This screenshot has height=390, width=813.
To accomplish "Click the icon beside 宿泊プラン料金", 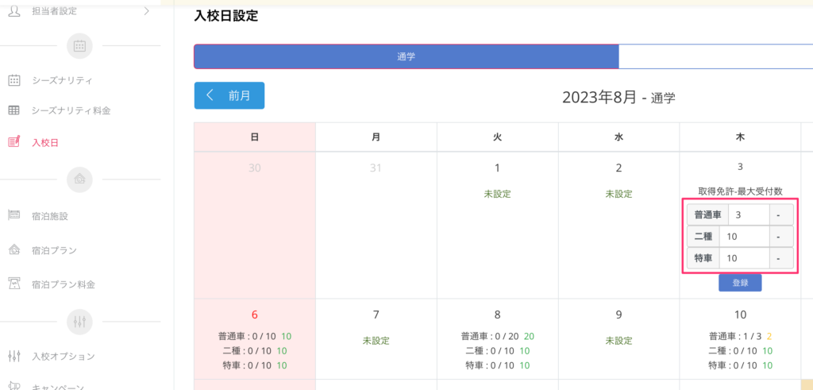I will (x=14, y=284).
